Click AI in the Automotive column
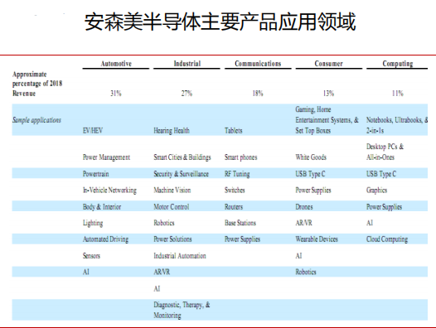The width and height of the screenshot is (436, 328). point(86,272)
